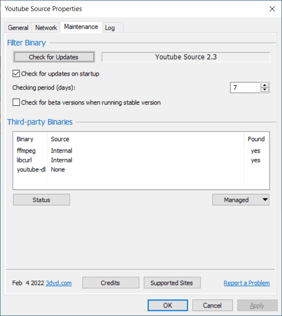This screenshot has height=316, width=282.
Task: Click the yes value for ffmpeg
Action: click(255, 151)
